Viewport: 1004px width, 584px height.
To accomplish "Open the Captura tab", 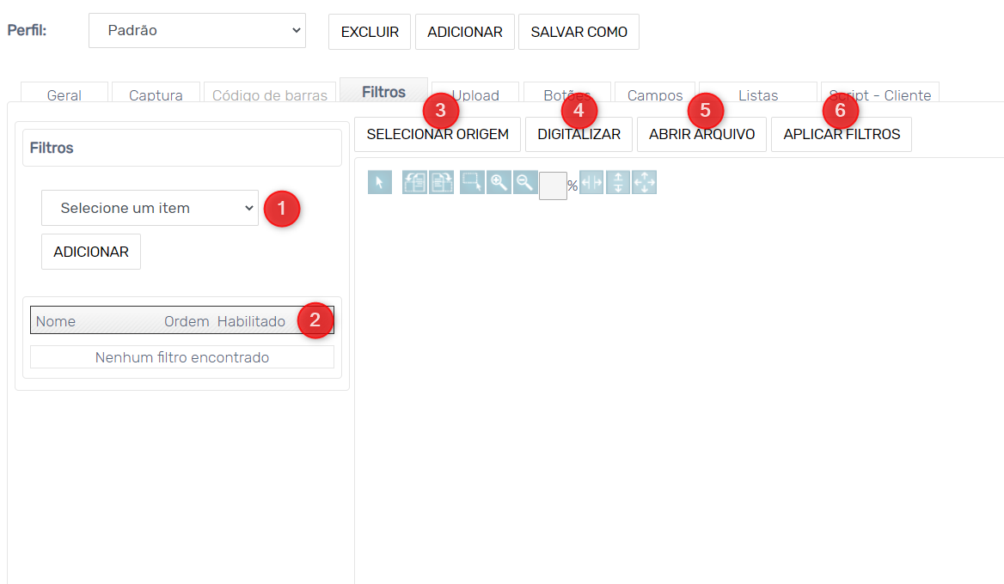I will [156, 94].
